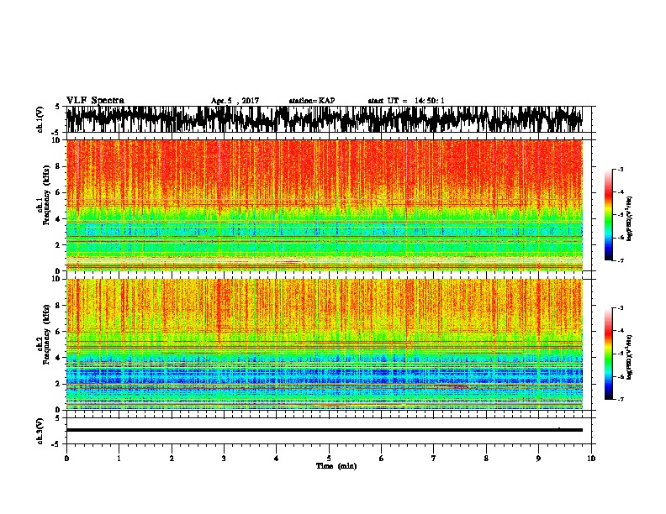Click the 'start UT = 14:50: 1' text

(x=406, y=101)
